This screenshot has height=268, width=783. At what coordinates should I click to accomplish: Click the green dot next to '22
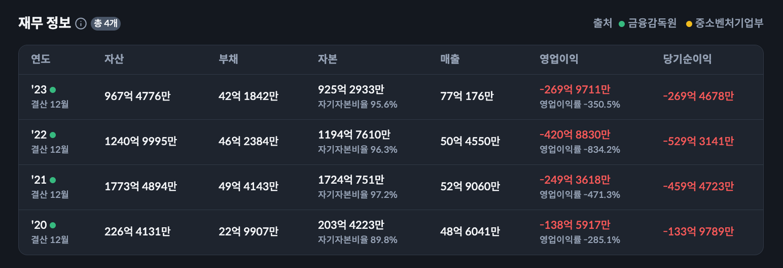click(53, 135)
